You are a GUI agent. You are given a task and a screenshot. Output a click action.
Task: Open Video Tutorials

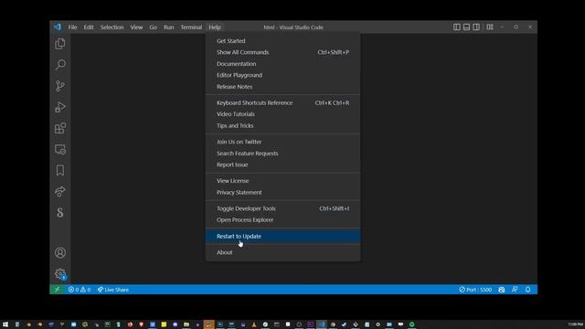tap(282, 114)
